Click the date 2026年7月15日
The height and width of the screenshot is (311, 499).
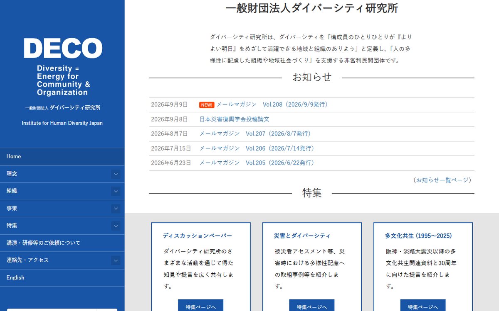pos(171,148)
